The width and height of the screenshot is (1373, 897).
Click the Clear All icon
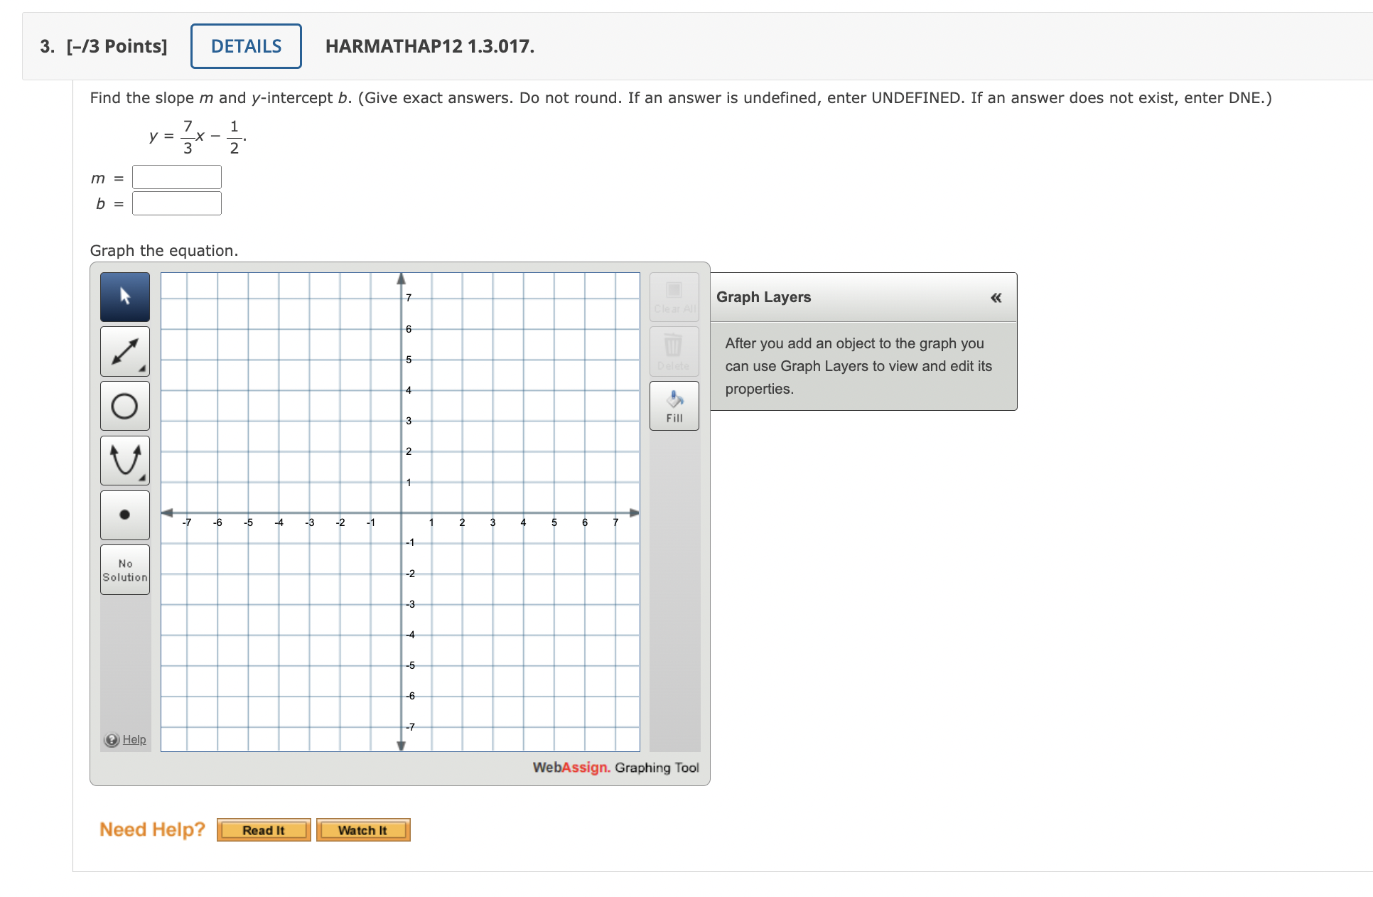point(673,296)
